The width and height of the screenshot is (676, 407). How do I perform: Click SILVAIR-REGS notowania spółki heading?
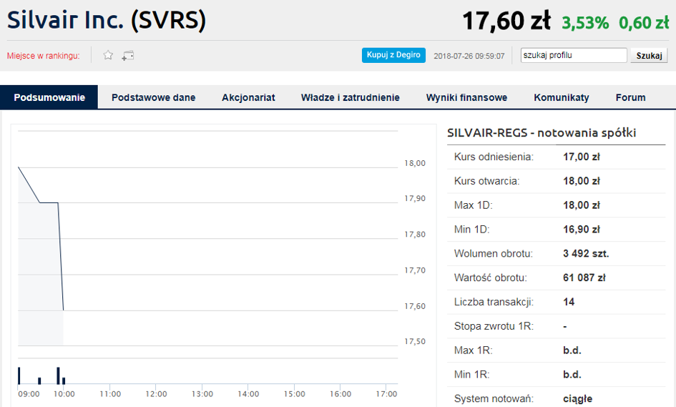(x=542, y=133)
